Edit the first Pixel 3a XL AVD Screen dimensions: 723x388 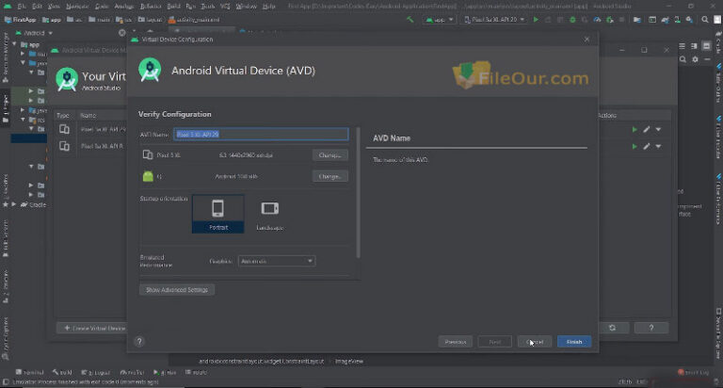point(647,130)
